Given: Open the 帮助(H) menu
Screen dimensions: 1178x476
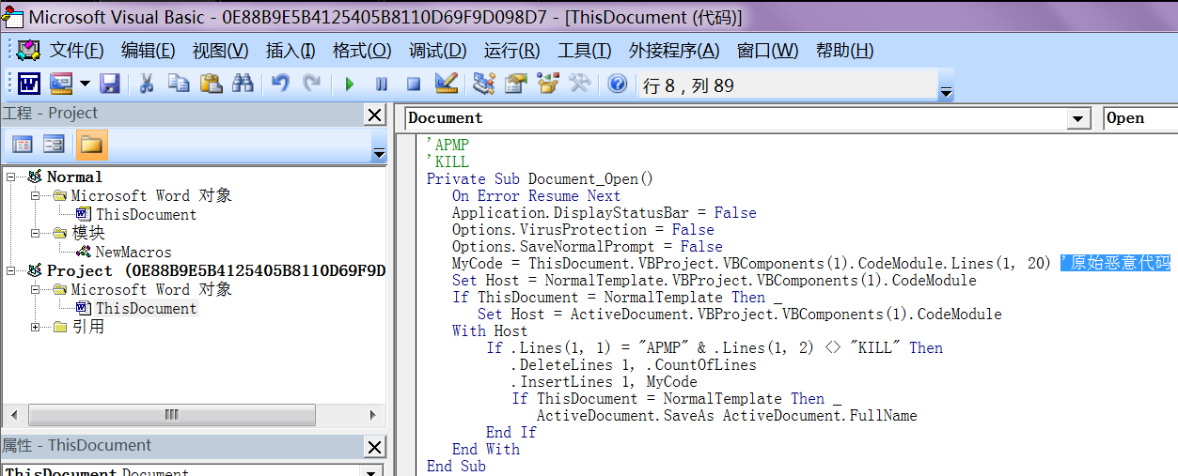Looking at the screenshot, I should tap(844, 50).
